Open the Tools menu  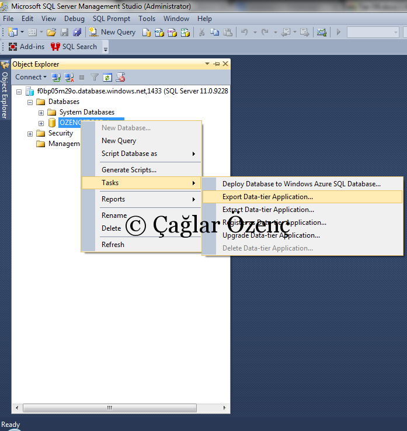click(x=147, y=19)
